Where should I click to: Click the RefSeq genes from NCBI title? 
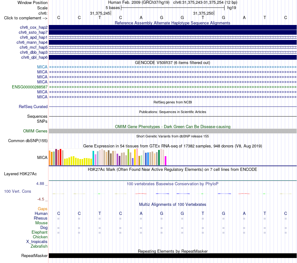(x=173, y=102)
